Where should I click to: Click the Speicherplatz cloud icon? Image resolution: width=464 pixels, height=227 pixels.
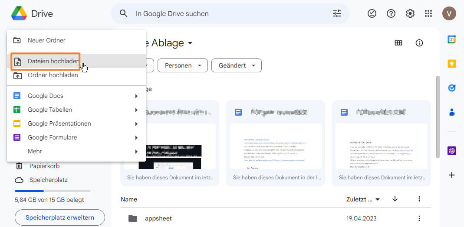pyautogui.click(x=19, y=180)
